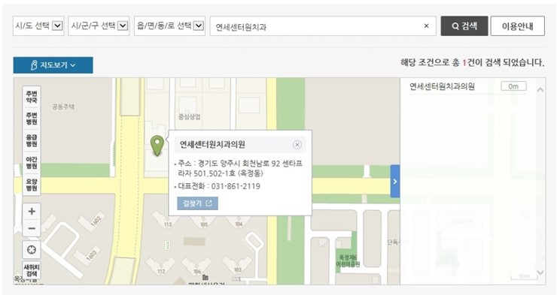Click the 옥정제6 어린이공원 park label
The height and width of the screenshot is (295, 557).
348,261
